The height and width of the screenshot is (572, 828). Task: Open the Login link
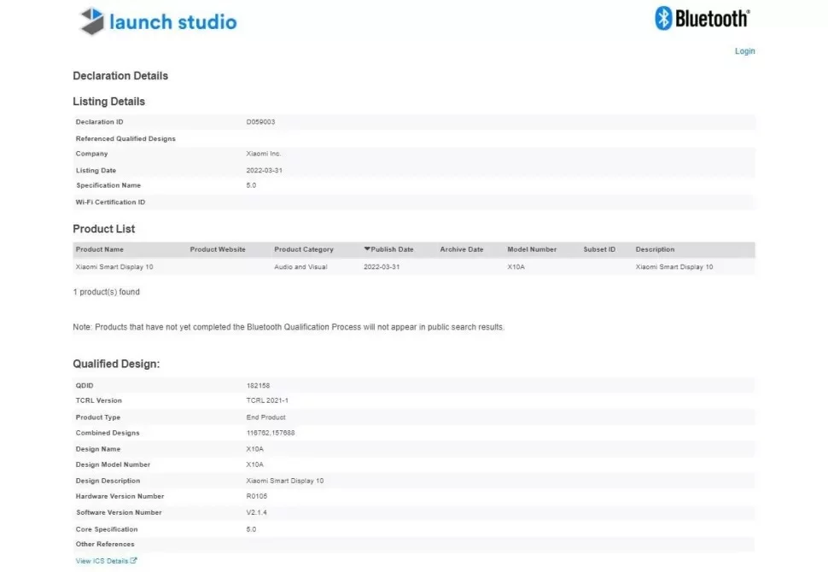744,51
